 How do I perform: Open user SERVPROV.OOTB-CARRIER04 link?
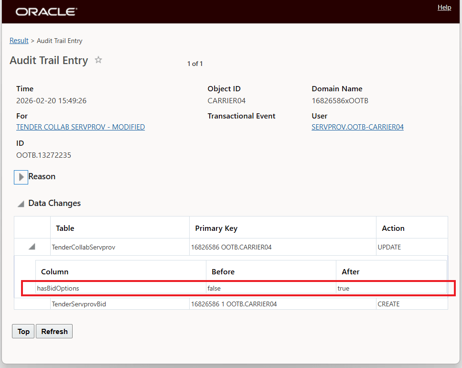pyautogui.click(x=357, y=127)
